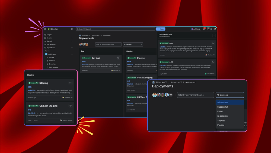Focus the Search Bitbucket field
271x153 pixels.
[x=116, y=29]
